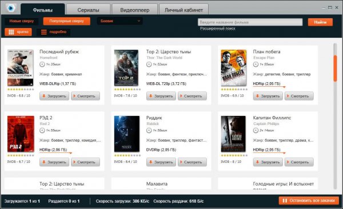The height and width of the screenshot is (209, 343).
Task: Click Раздается 0 из 1 status
Action: 64,201
